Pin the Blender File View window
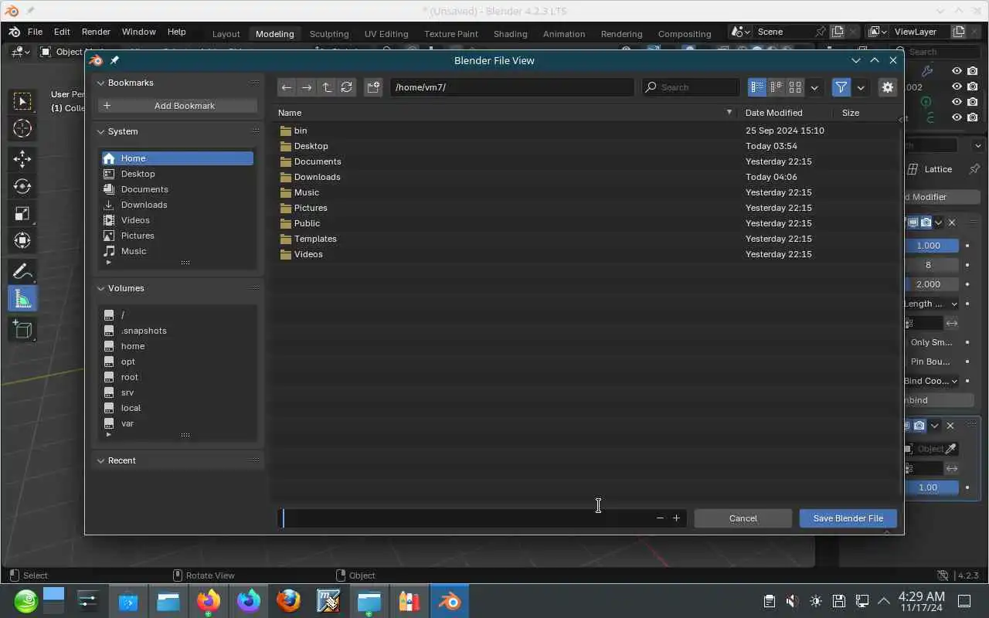Viewport: 989px width, 618px height. 114,60
